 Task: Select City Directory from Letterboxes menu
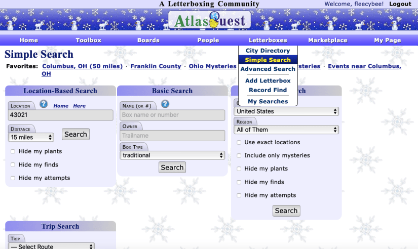pos(268,51)
